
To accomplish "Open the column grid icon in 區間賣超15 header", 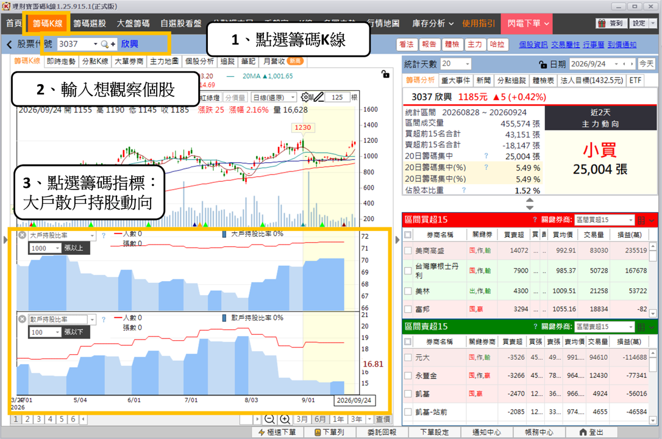I will pos(641,327).
